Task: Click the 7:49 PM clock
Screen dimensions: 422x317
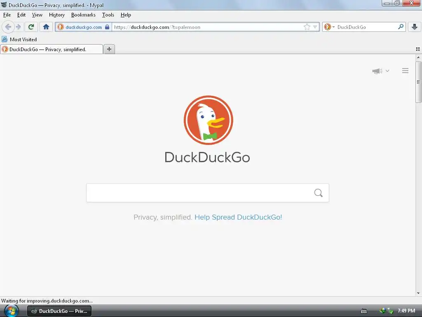Action: click(x=406, y=311)
